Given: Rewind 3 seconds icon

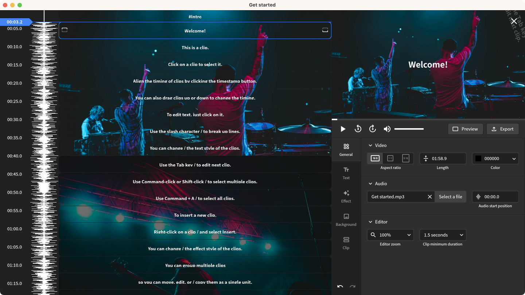Looking at the screenshot, I should tap(358, 129).
